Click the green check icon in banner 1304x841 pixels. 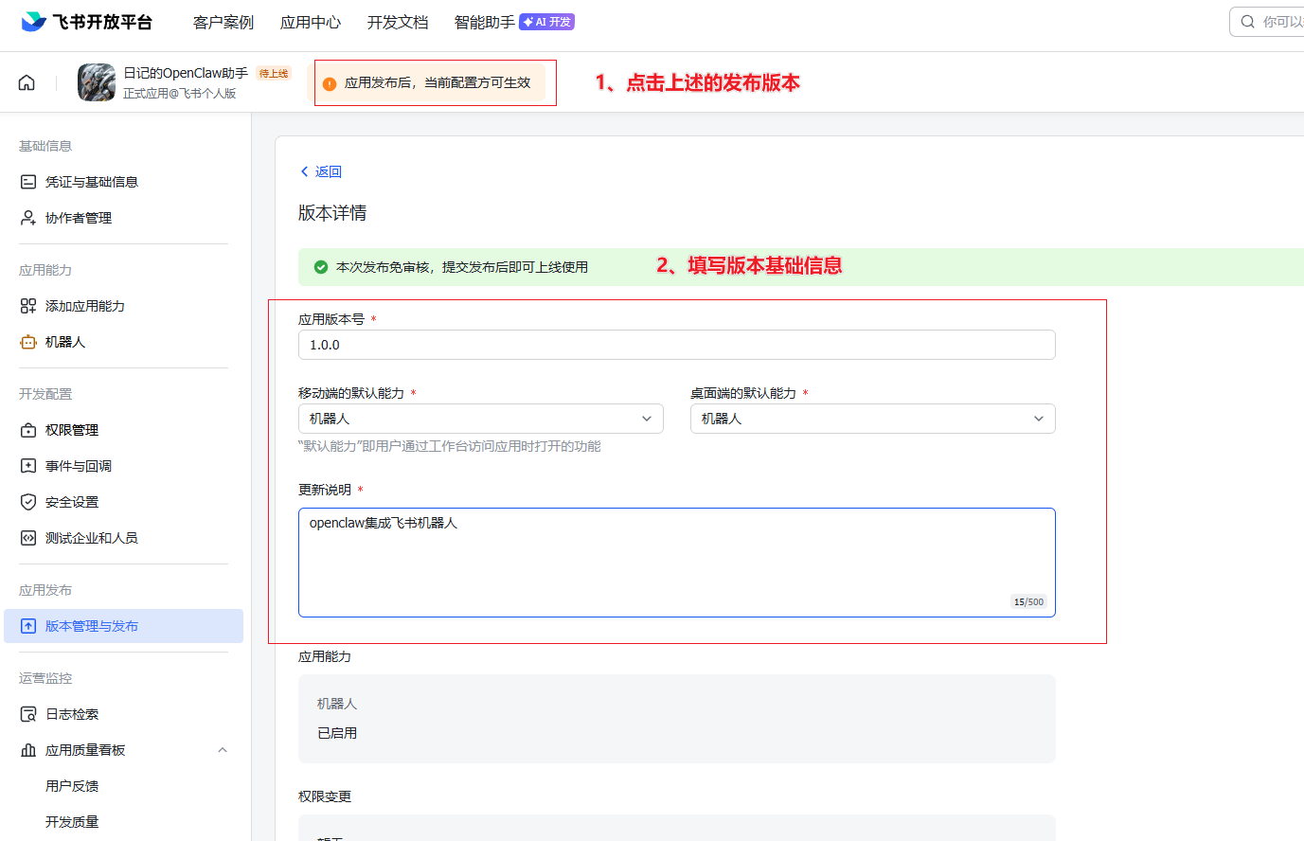(321, 267)
